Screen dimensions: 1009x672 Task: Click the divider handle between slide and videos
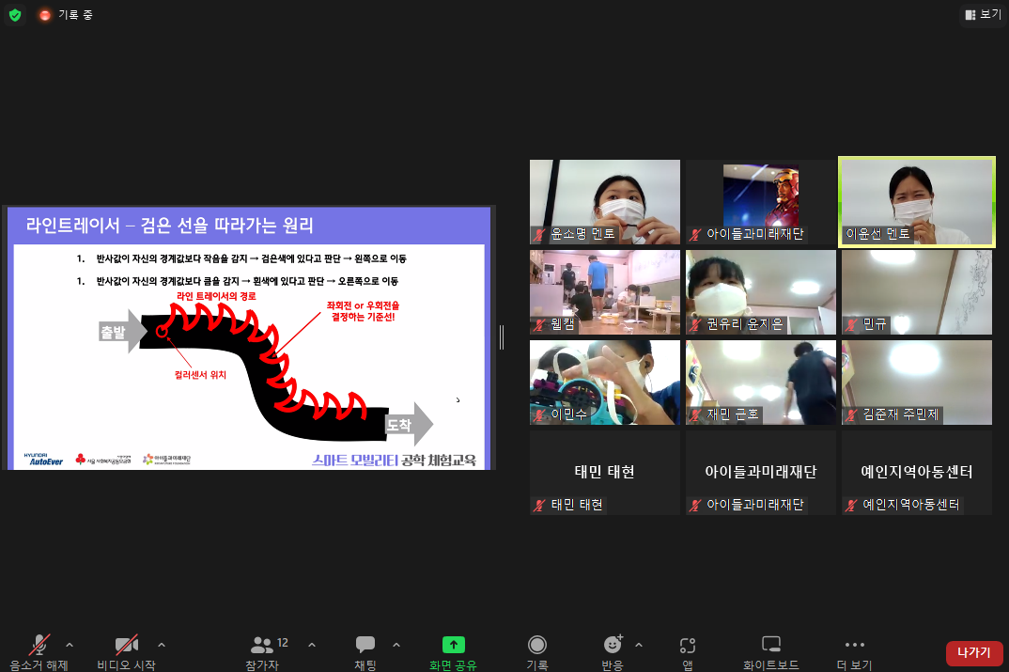[x=502, y=336]
